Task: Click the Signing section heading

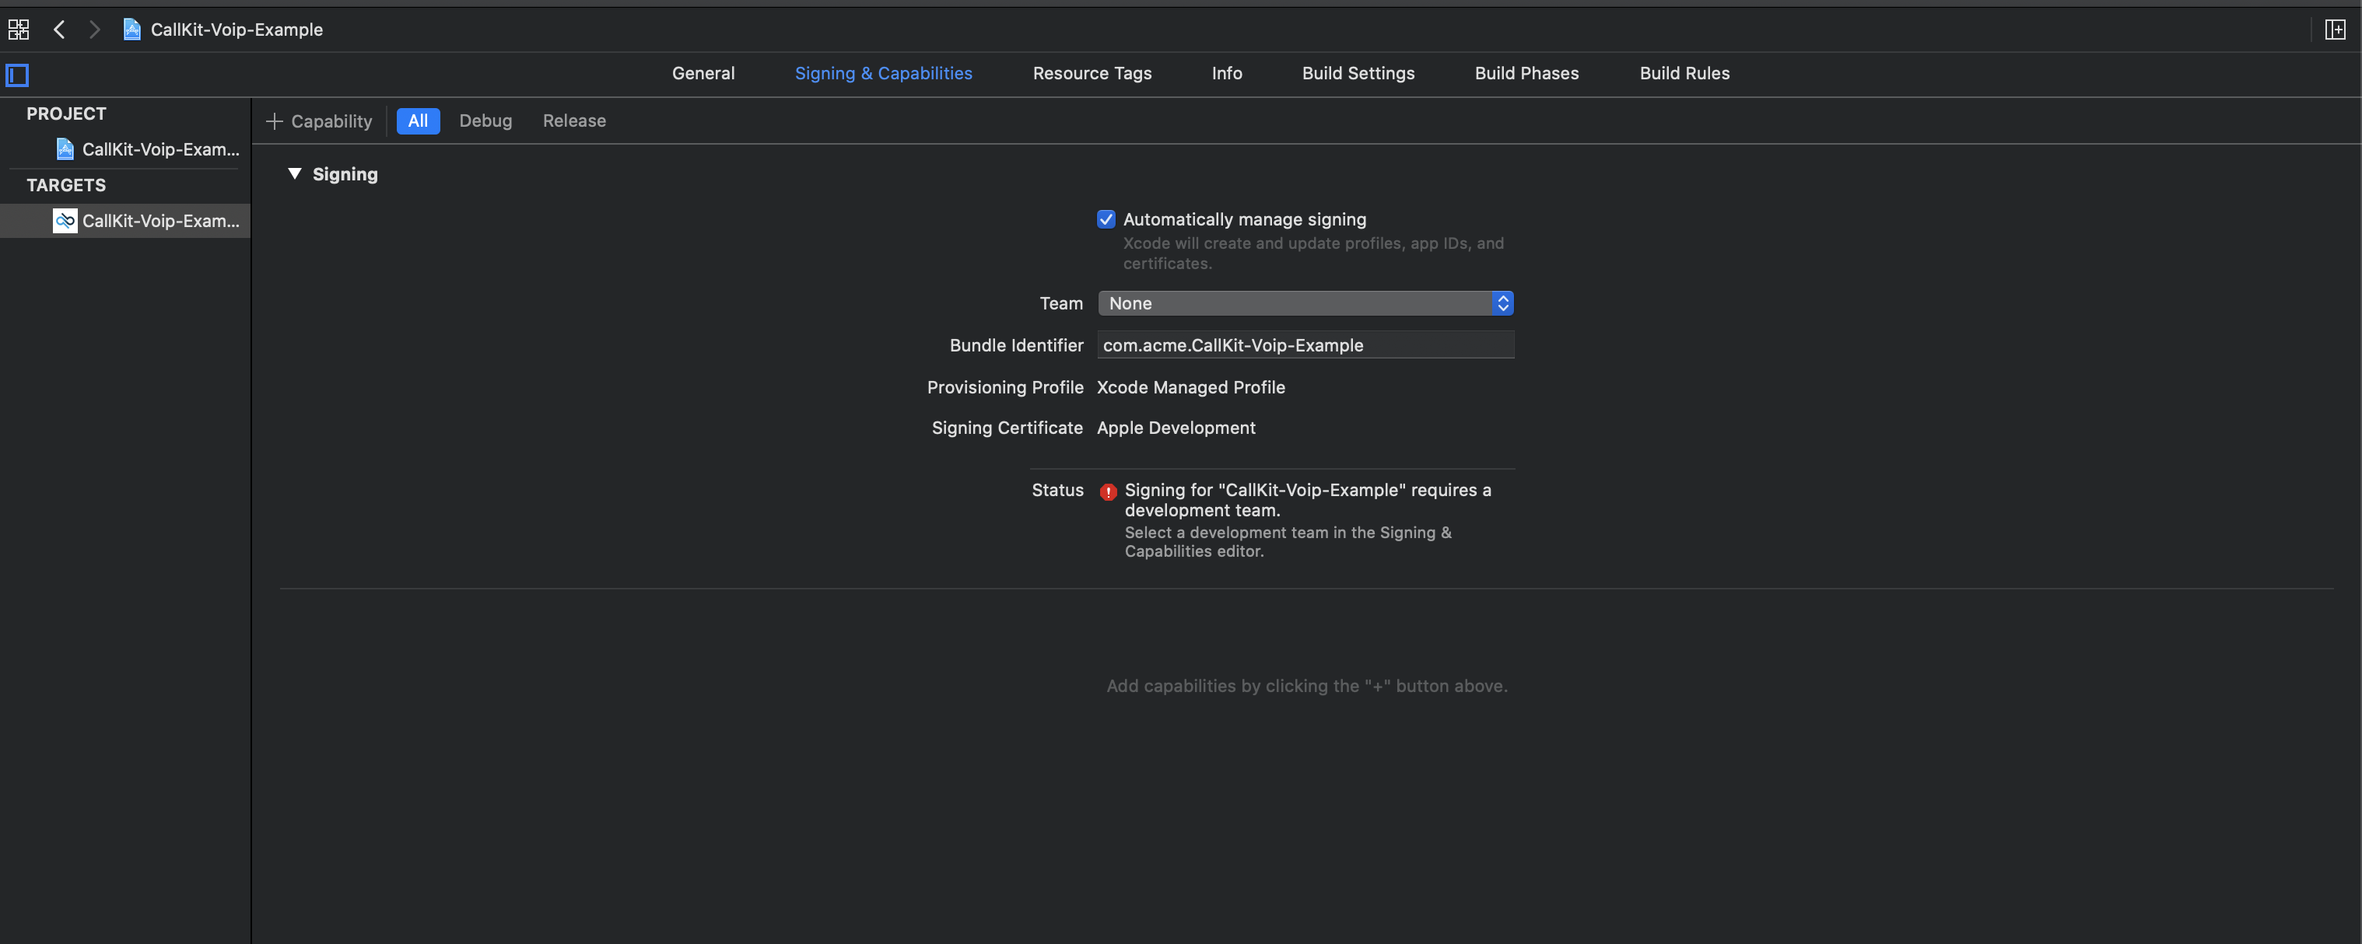Action: 345,173
